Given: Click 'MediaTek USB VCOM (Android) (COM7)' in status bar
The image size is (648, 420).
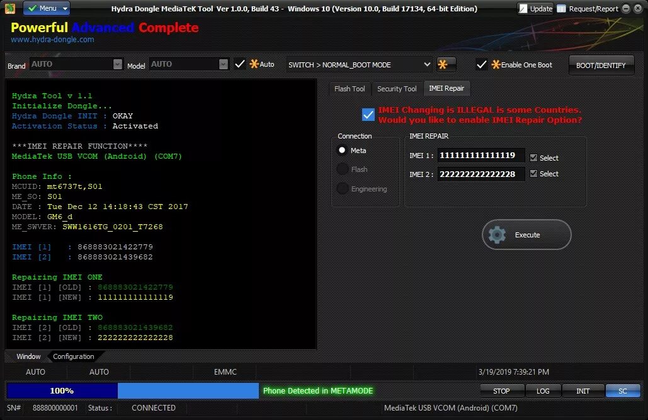Looking at the screenshot, I should 450,408.
